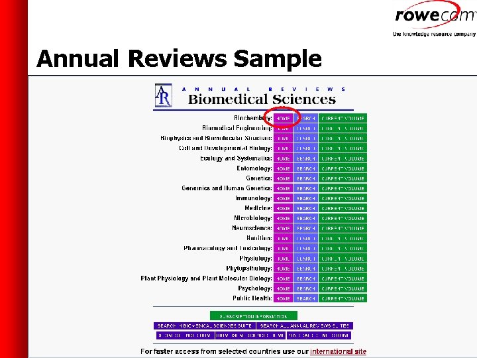
Task: Open Psychology HOME button
Action: (x=283, y=288)
